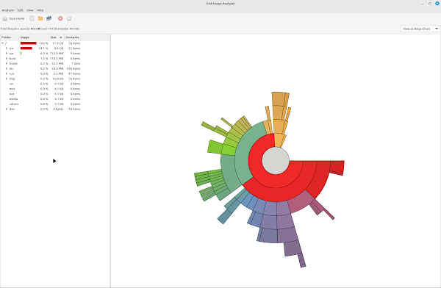Open the View menu
This screenshot has width=441, height=288.
[30, 10]
